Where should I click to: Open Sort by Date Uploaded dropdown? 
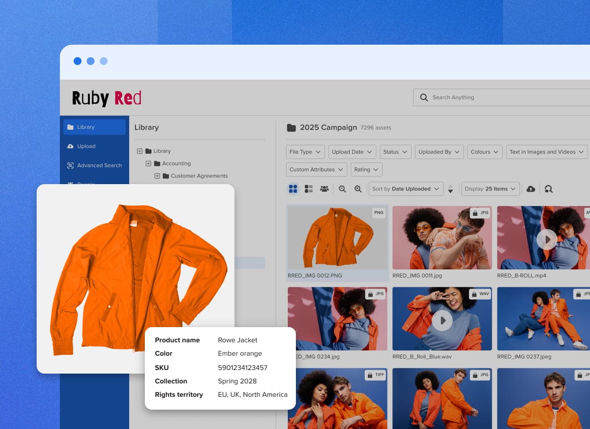(406, 189)
